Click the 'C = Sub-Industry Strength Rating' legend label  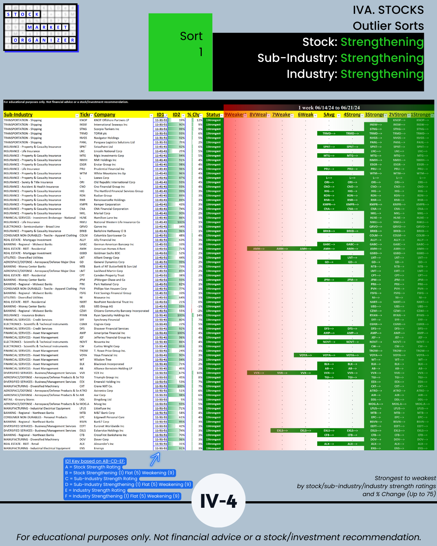[x=101, y=479]
